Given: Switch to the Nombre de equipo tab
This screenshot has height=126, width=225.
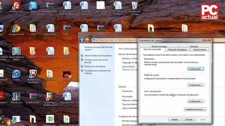Looking at the screenshot, I should click(x=159, y=47).
